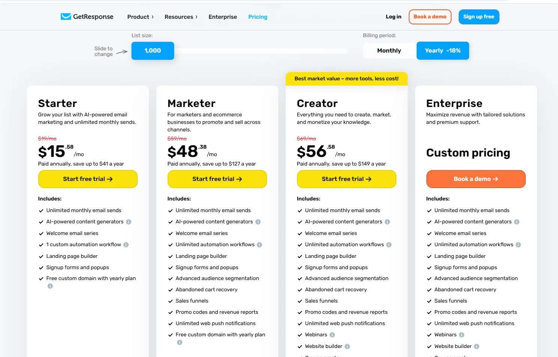
Task: Click info icon on Enterprise's AI-powered content generators
Action: [517, 221]
